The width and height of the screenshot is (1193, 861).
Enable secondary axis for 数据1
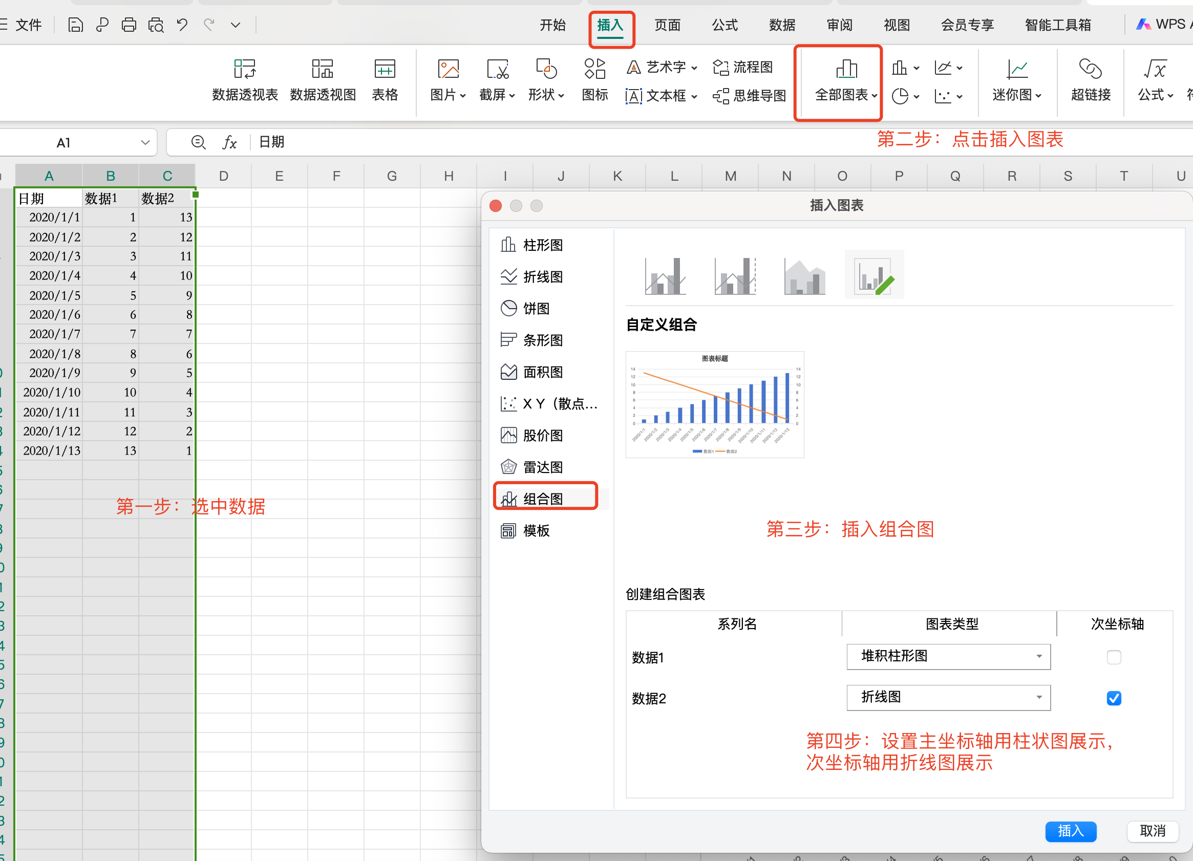pyautogui.click(x=1114, y=657)
